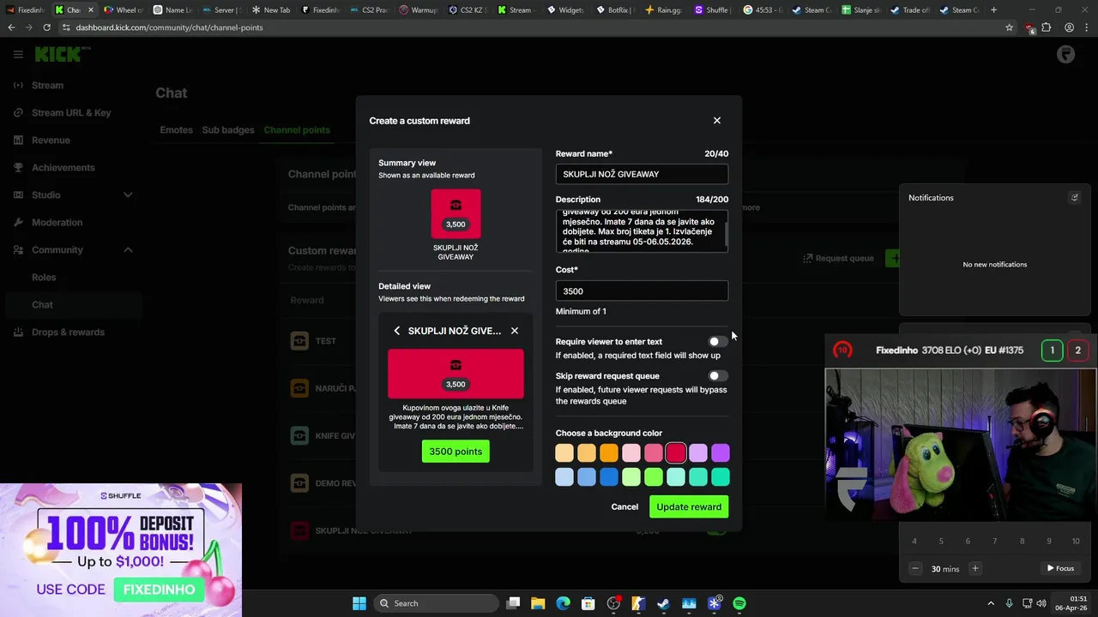Open the hamburger menu beside the Kick logo

[x=18, y=54]
